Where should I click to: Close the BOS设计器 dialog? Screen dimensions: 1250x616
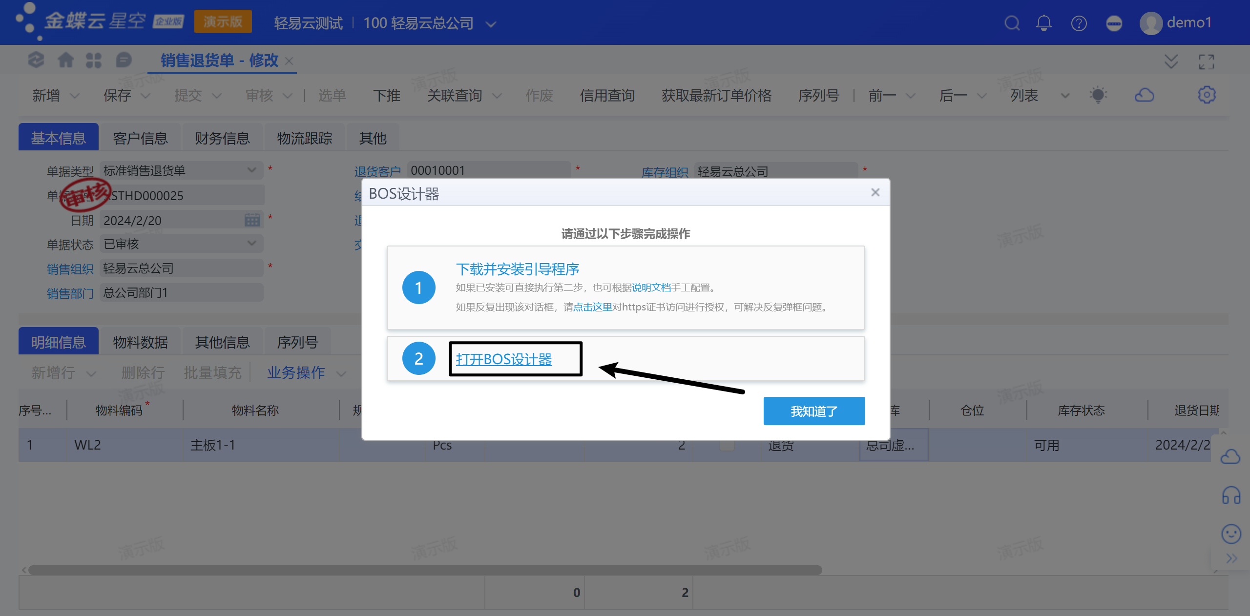point(875,192)
